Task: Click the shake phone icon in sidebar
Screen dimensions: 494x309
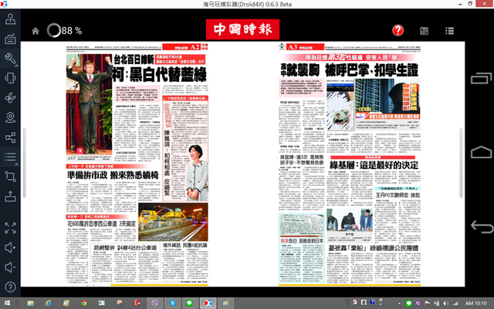Action: [10, 78]
